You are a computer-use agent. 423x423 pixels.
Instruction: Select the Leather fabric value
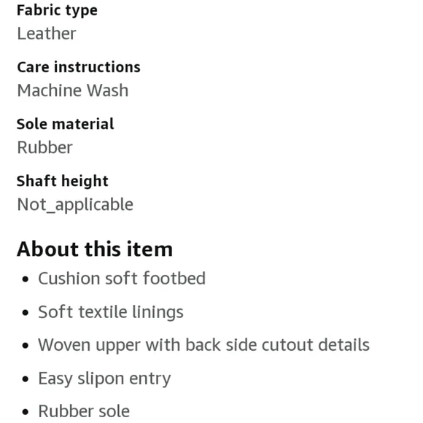point(47,34)
